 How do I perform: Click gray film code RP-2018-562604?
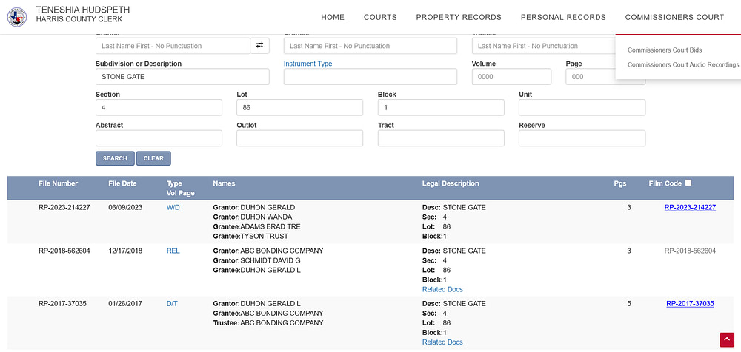(690, 251)
